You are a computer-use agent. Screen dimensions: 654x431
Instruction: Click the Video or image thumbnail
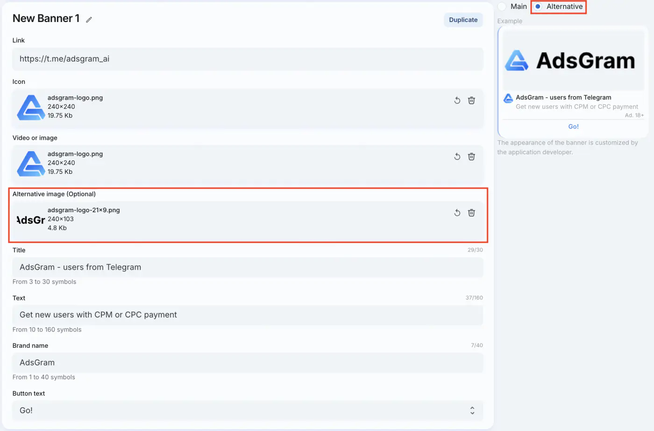[31, 163]
